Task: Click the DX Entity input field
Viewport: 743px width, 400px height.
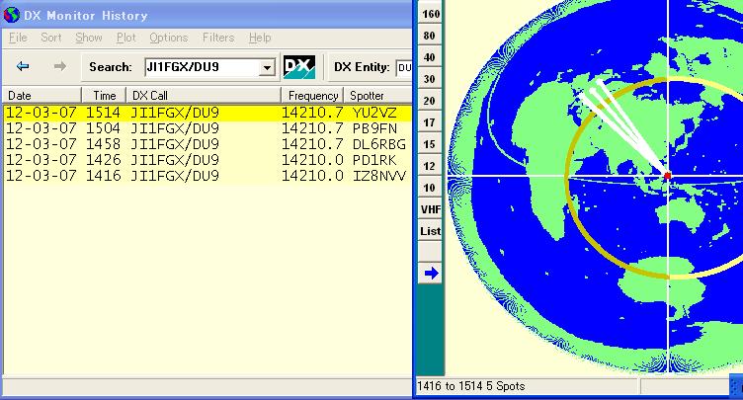Action: click(404, 68)
